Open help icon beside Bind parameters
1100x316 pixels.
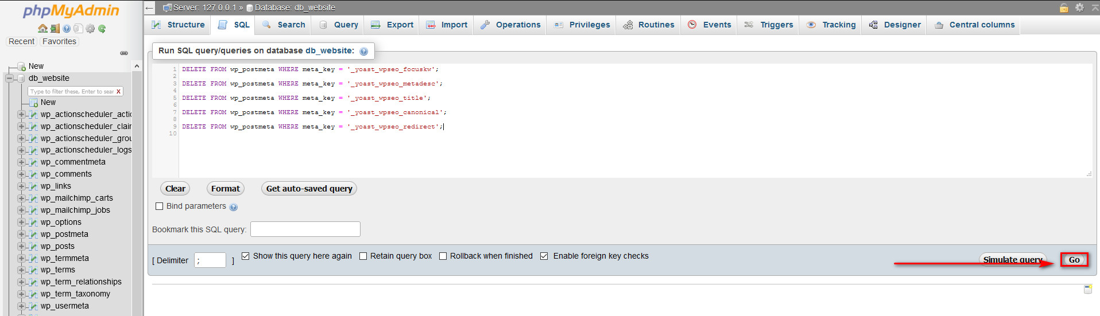pyautogui.click(x=233, y=207)
